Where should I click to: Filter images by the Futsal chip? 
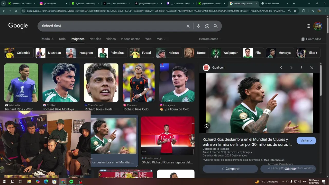point(142,53)
